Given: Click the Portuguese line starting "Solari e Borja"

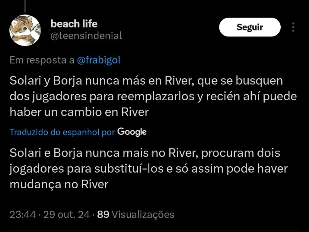Looking at the screenshot, I should pyautogui.click(x=145, y=153).
